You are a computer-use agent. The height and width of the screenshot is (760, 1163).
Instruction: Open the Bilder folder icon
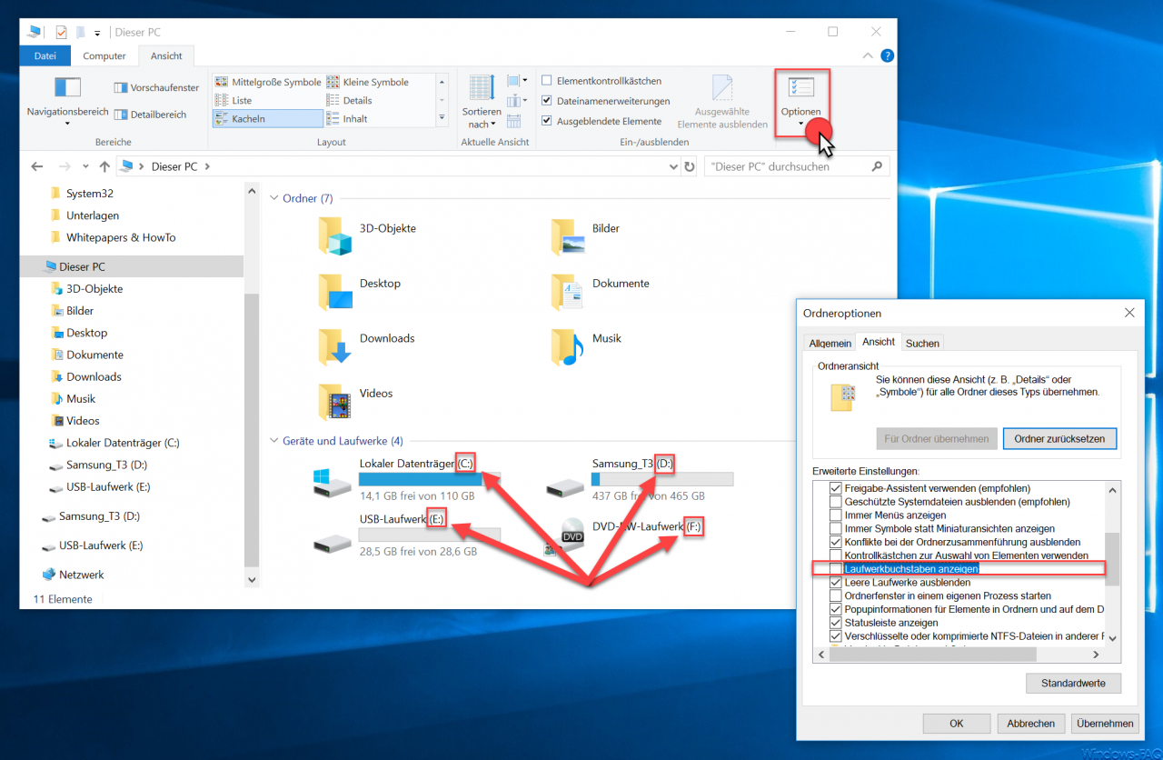coord(568,236)
